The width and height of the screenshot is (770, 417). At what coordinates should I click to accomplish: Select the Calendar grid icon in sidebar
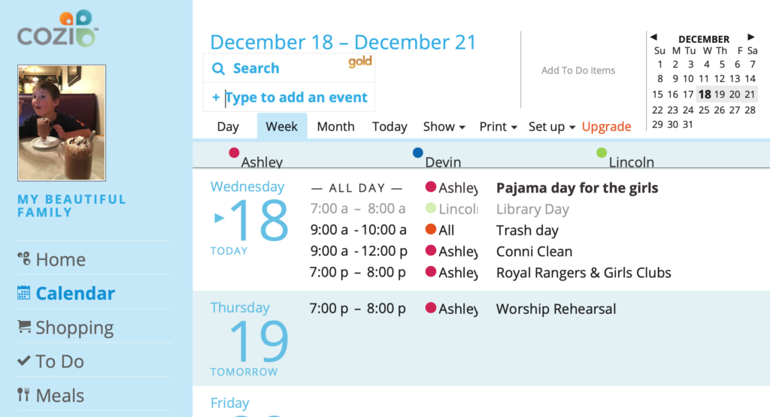tap(23, 293)
